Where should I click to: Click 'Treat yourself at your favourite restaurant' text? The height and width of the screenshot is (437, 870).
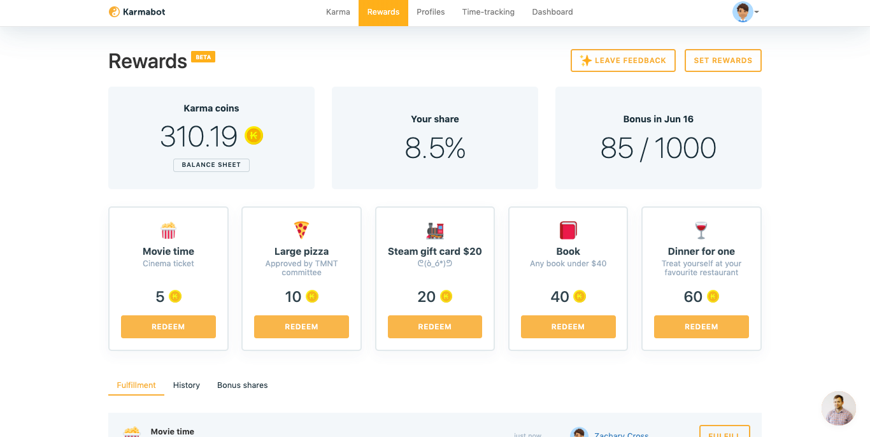click(701, 268)
